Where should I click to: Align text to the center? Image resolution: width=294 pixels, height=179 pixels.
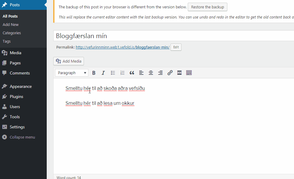(x=151, y=73)
